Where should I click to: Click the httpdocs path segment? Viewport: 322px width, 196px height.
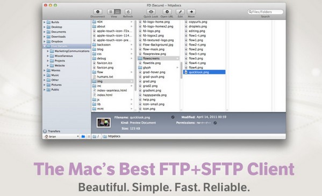pos(112,136)
